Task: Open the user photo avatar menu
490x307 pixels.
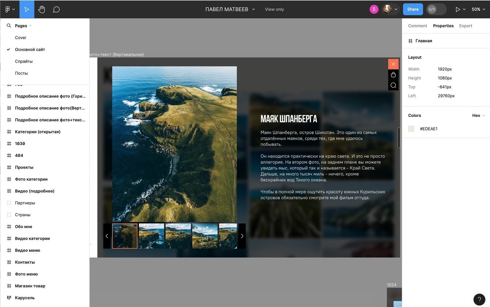Action: [x=390, y=9]
